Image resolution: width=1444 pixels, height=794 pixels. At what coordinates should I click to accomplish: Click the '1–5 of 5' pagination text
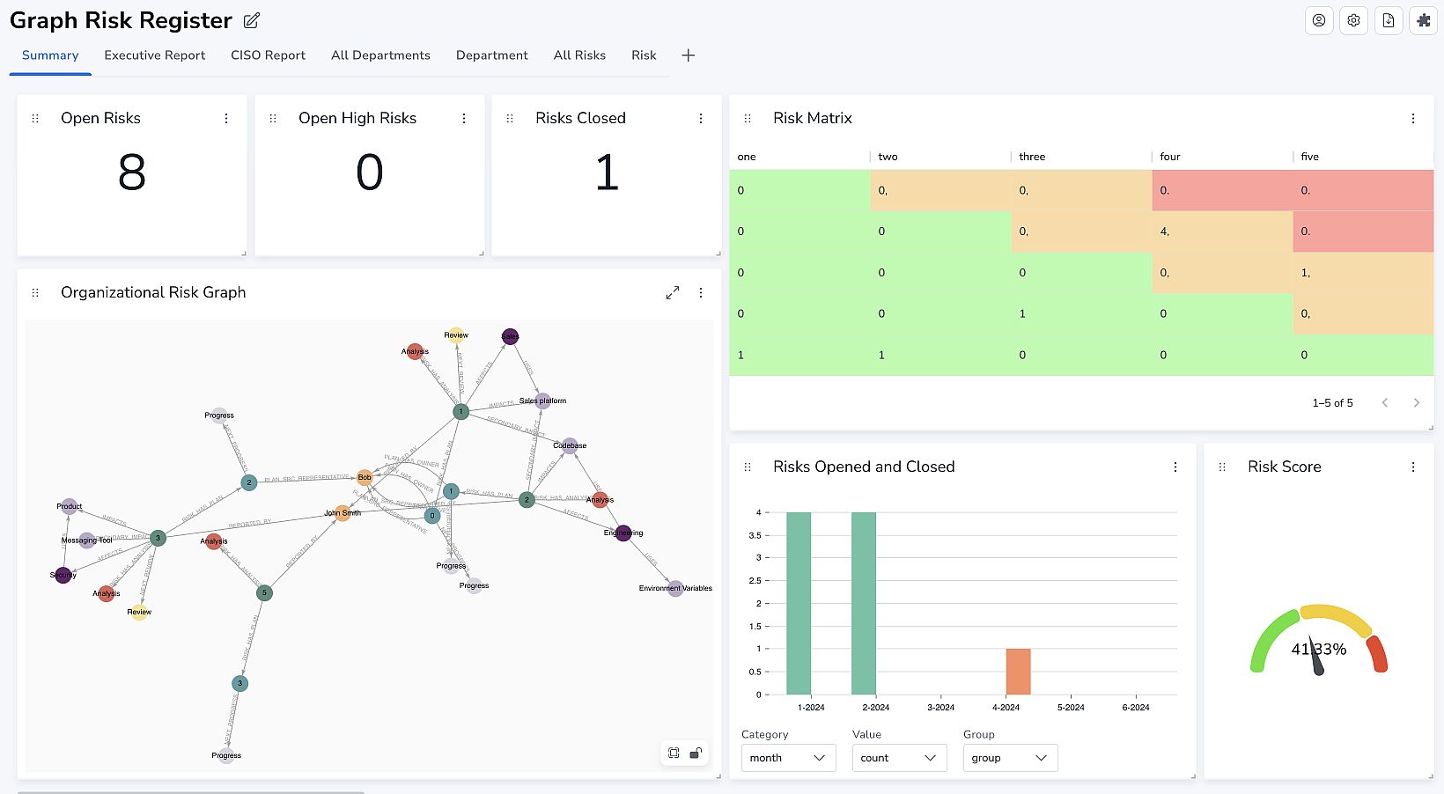1332,403
